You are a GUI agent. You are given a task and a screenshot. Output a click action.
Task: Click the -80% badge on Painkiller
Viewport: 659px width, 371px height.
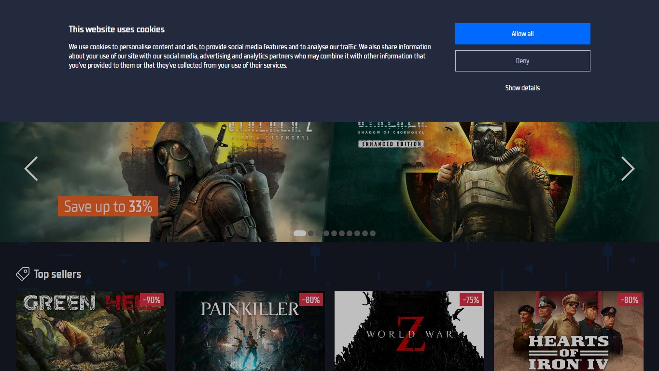point(311,300)
